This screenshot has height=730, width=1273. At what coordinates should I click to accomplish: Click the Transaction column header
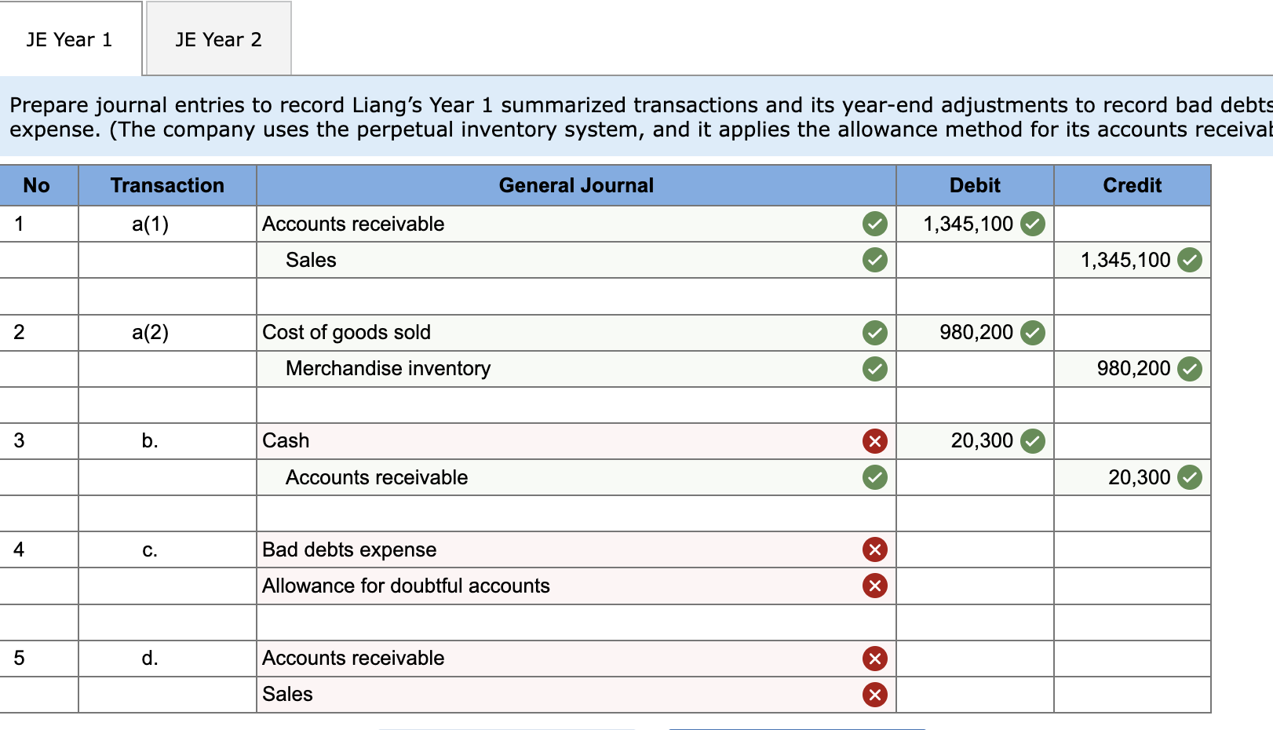[167, 185]
